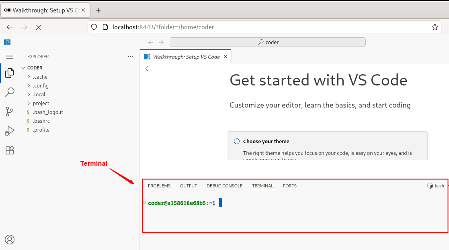Open the Extensions view
This screenshot has height=250, width=449.
[x=10, y=150]
